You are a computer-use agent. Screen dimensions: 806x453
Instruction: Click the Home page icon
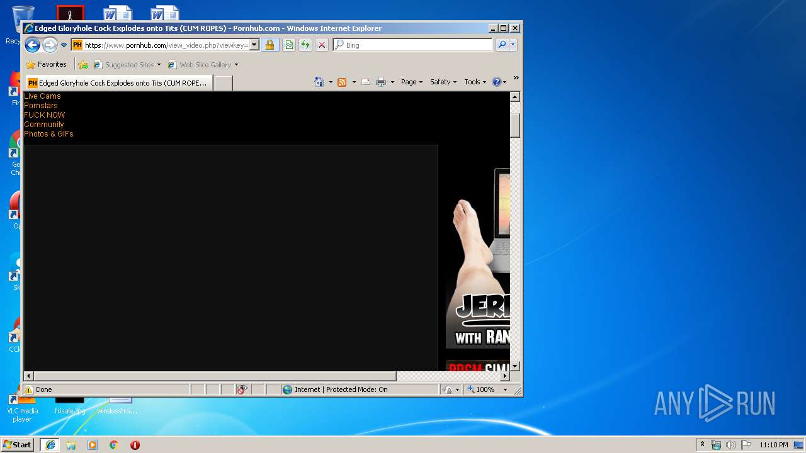pyautogui.click(x=319, y=82)
